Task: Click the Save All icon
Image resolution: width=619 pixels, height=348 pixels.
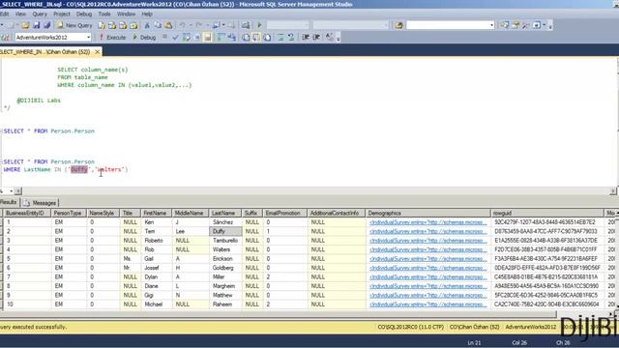Action: [47, 25]
